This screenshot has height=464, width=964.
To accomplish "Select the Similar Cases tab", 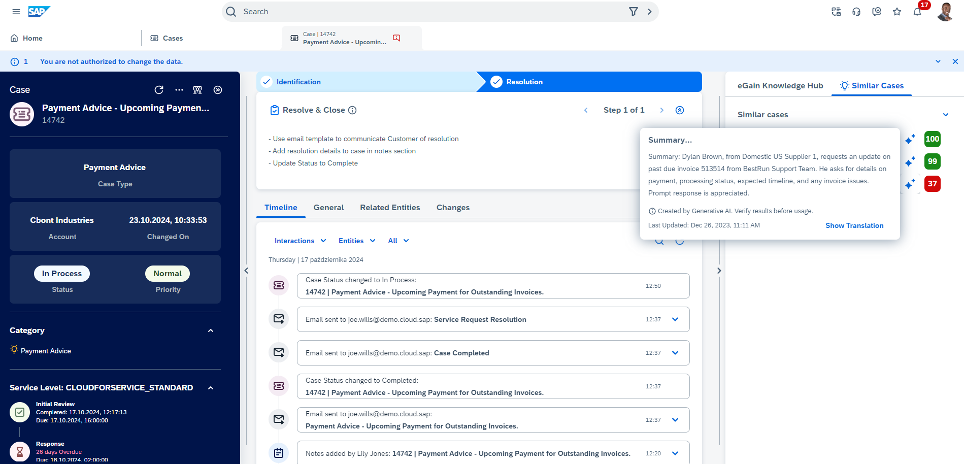I will point(872,86).
